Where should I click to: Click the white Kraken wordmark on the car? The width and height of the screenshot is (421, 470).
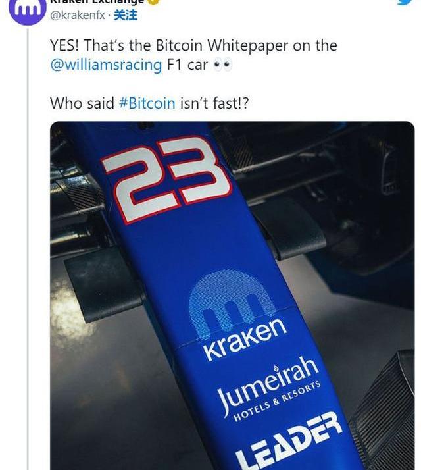[245, 338]
